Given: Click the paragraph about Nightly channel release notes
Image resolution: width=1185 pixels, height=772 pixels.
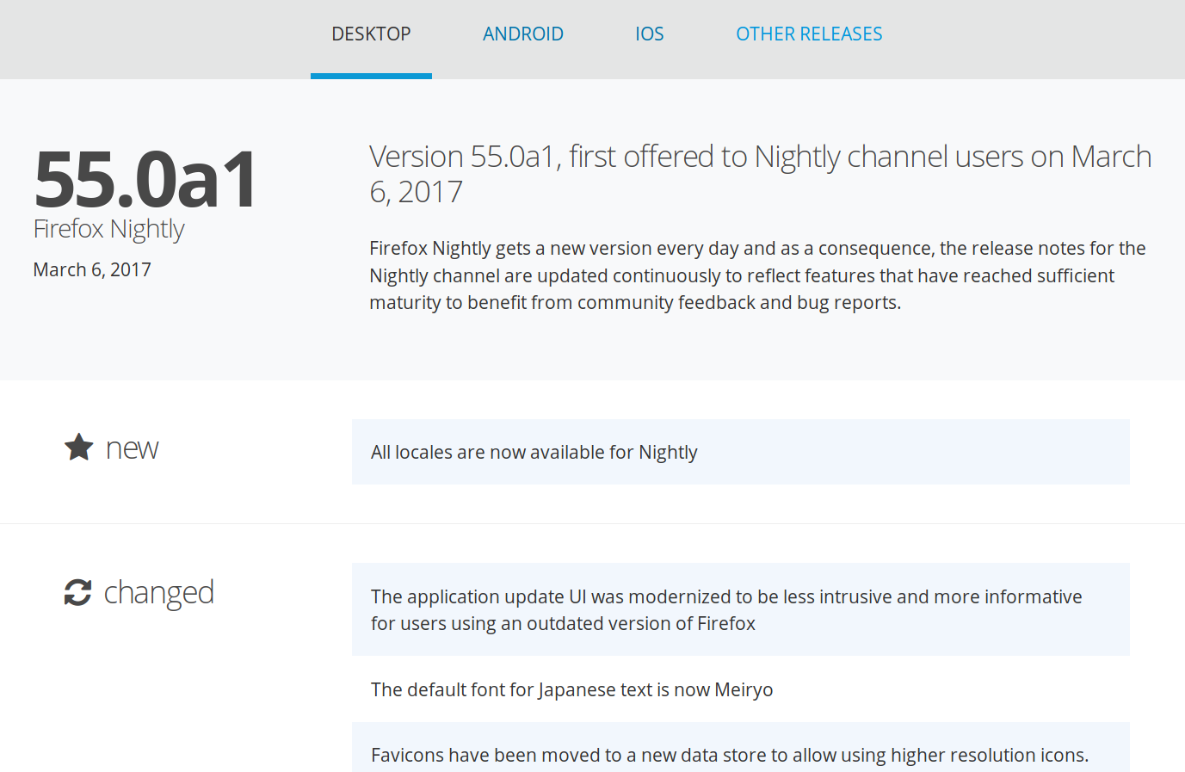Looking at the screenshot, I should [757, 275].
